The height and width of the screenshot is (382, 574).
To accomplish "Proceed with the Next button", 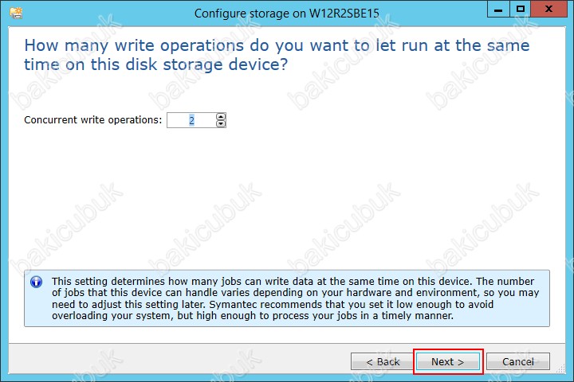I will click(x=448, y=361).
